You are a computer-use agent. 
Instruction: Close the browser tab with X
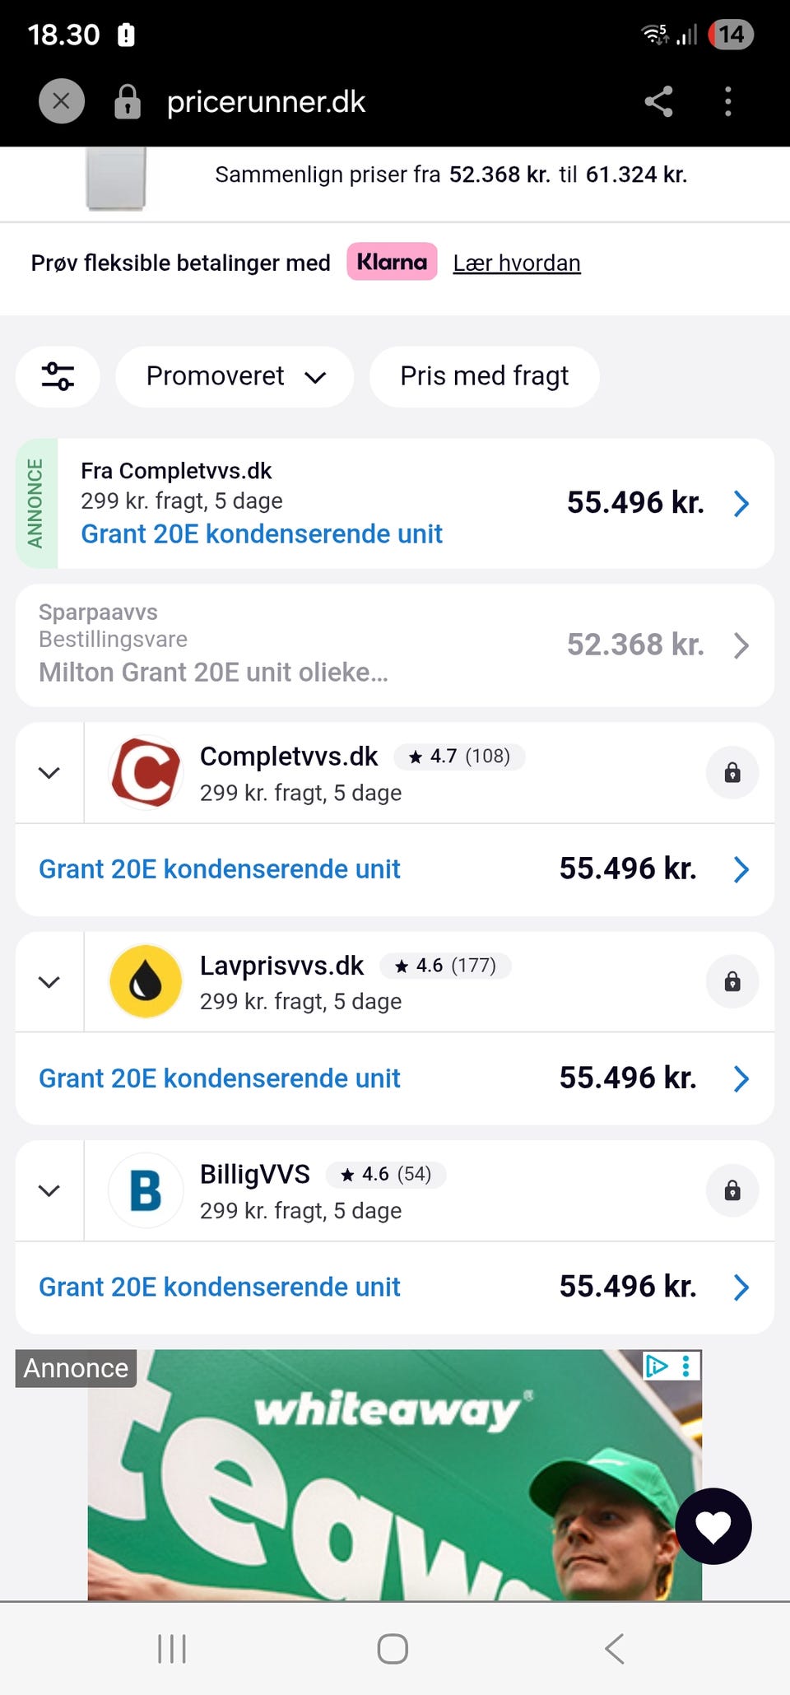[62, 101]
